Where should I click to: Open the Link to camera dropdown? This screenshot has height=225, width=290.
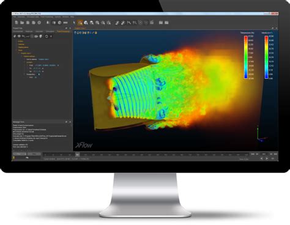coord(43,59)
